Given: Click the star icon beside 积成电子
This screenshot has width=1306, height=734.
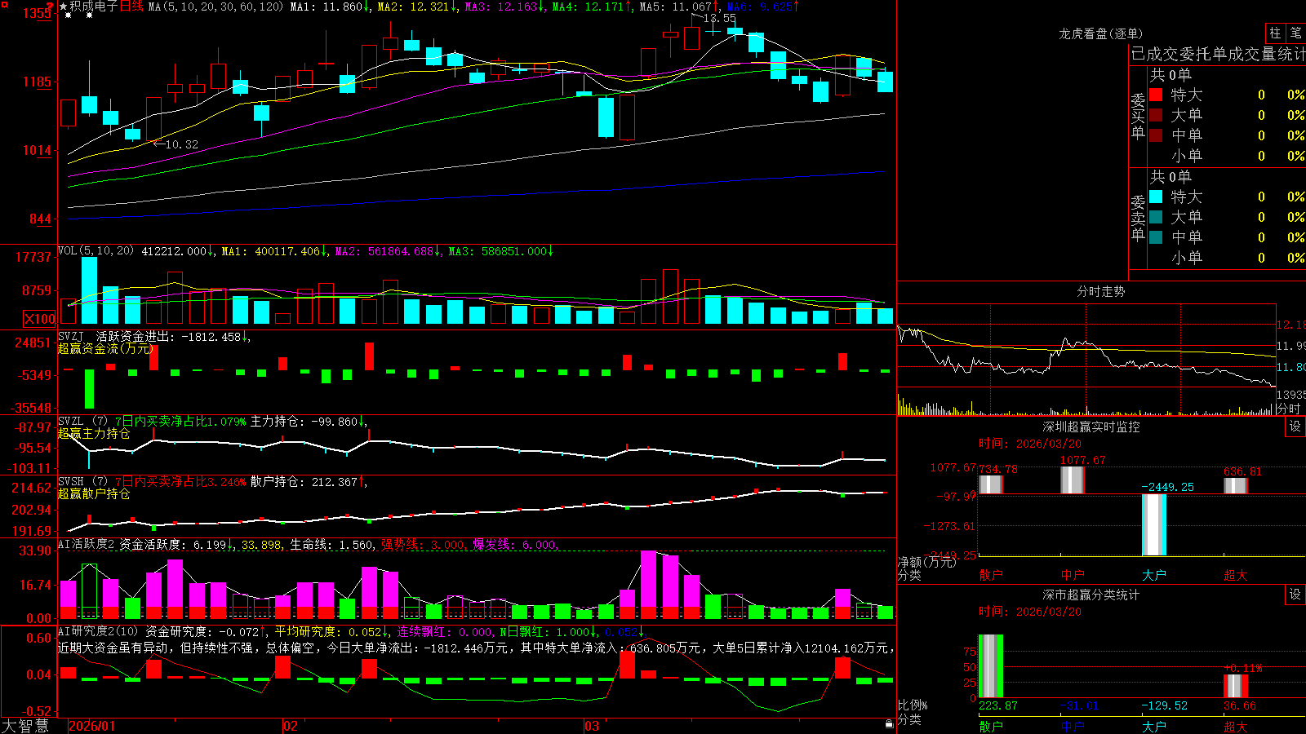Looking at the screenshot, I should coord(64,7).
